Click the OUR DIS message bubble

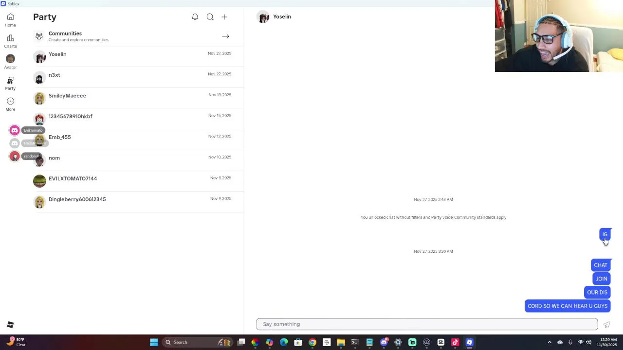[x=597, y=293]
